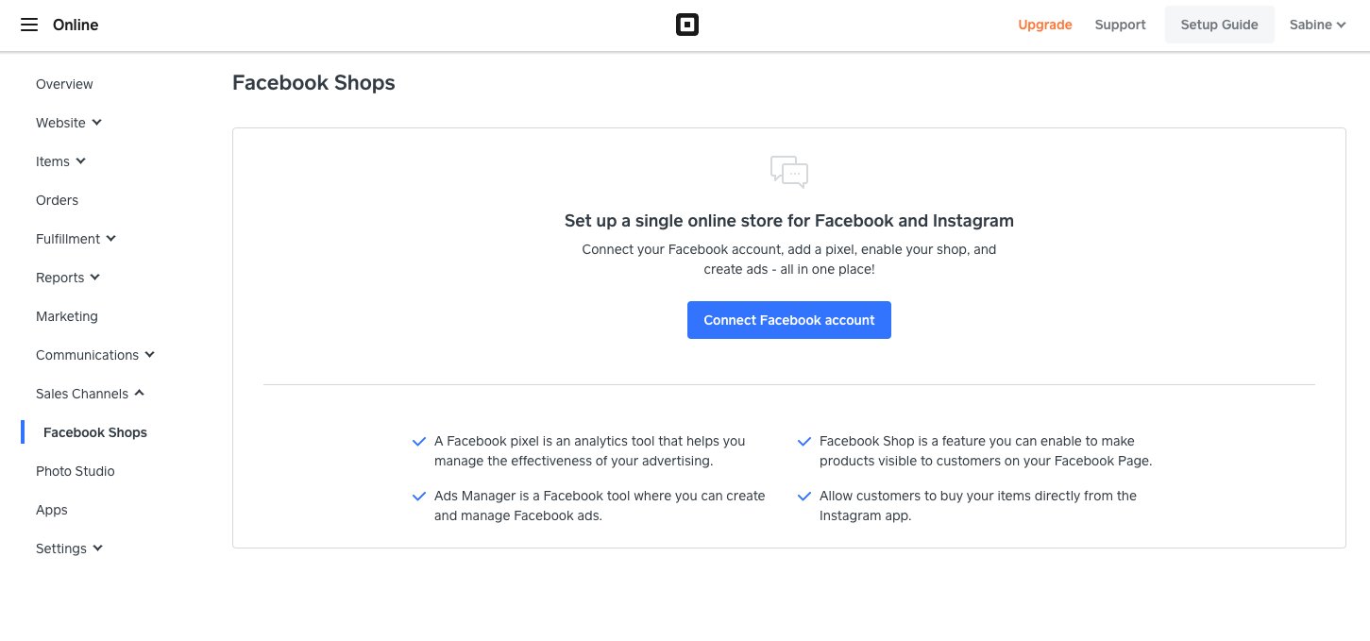
Task: Click the chat bubbles icon above the setup heading
Action: tap(788, 171)
